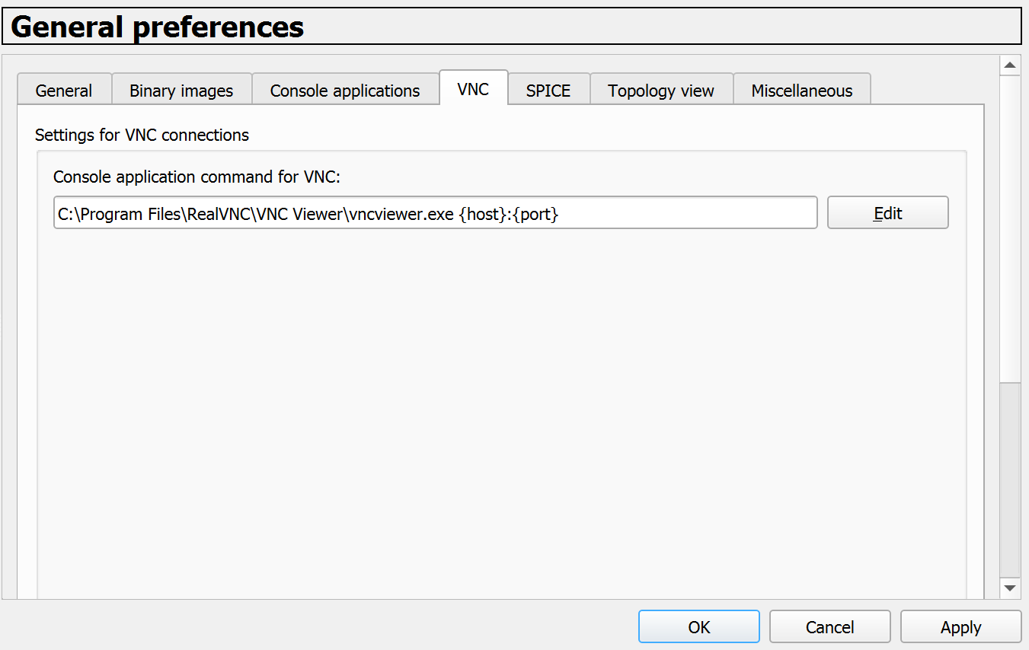This screenshot has width=1029, height=650.
Task: Open the Topology view tab
Action: click(660, 91)
